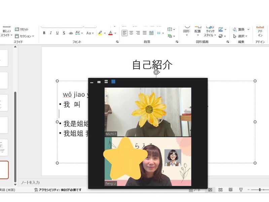Click the strikethrough text icon
The image size is (269, 202).
71,33
